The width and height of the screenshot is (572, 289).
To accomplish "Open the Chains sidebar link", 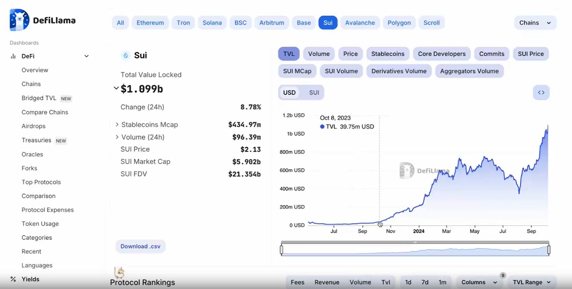I will coord(31,84).
